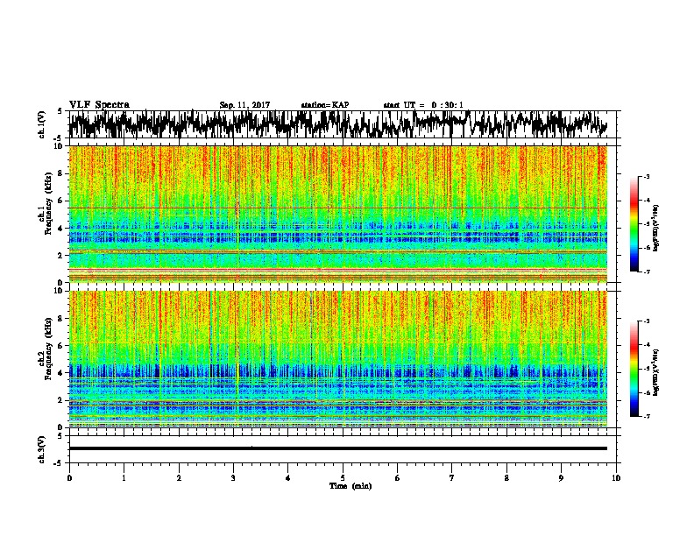Select the "ch.3(V)" axis label
The height and width of the screenshot is (536, 694).
(x=42, y=450)
